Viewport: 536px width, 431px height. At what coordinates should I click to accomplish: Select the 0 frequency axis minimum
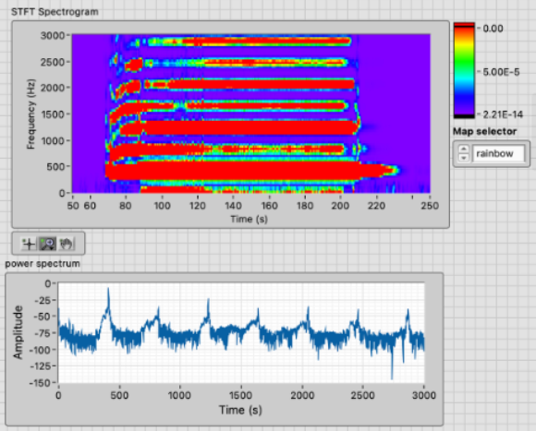tap(62, 193)
